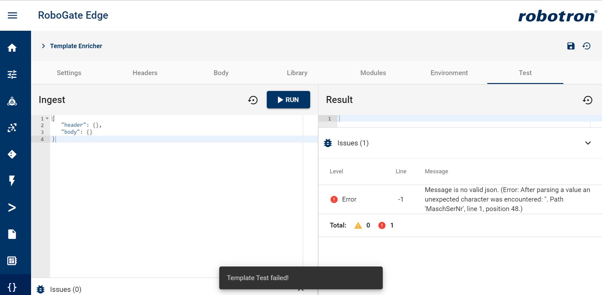Reset the Result panel with the restore icon
This screenshot has height=295, width=602.
pyautogui.click(x=588, y=100)
